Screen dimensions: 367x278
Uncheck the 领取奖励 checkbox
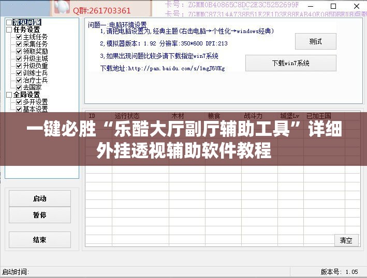(x=19, y=51)
